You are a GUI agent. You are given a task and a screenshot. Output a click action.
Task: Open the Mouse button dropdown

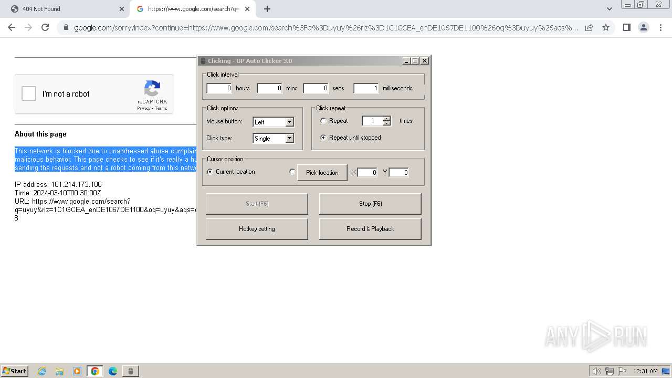[274, 122]
